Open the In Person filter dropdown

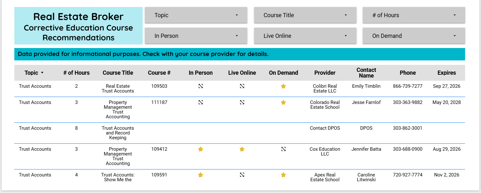click(x=196, y=36)
